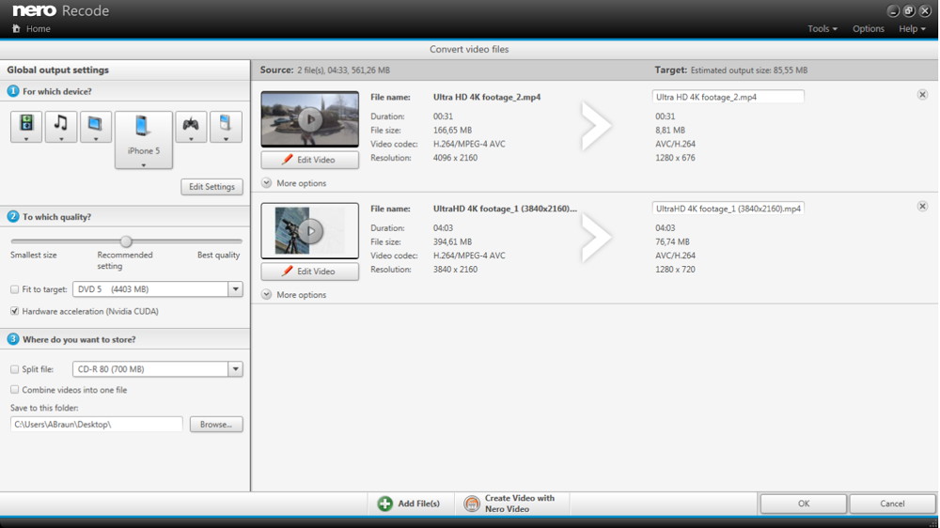Open the CD-R 80 split size dropdown
The height and width of the screenshot is (528, 940).
(x=236, y=369)
